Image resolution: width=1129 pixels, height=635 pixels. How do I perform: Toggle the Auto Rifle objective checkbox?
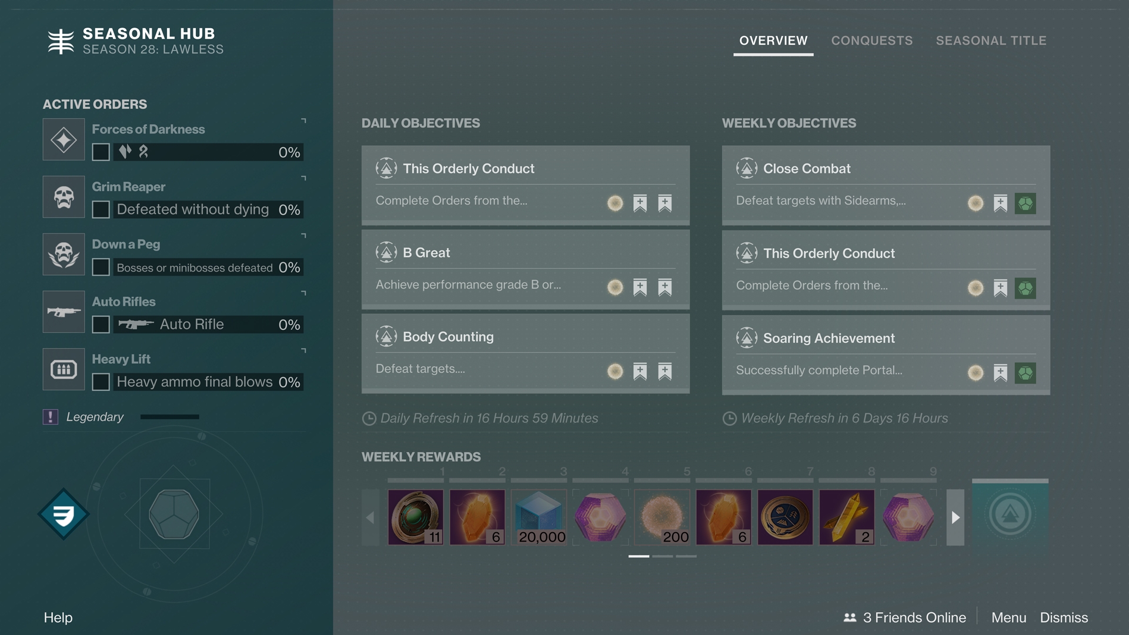pyautogui.click(x=101, y=325)
